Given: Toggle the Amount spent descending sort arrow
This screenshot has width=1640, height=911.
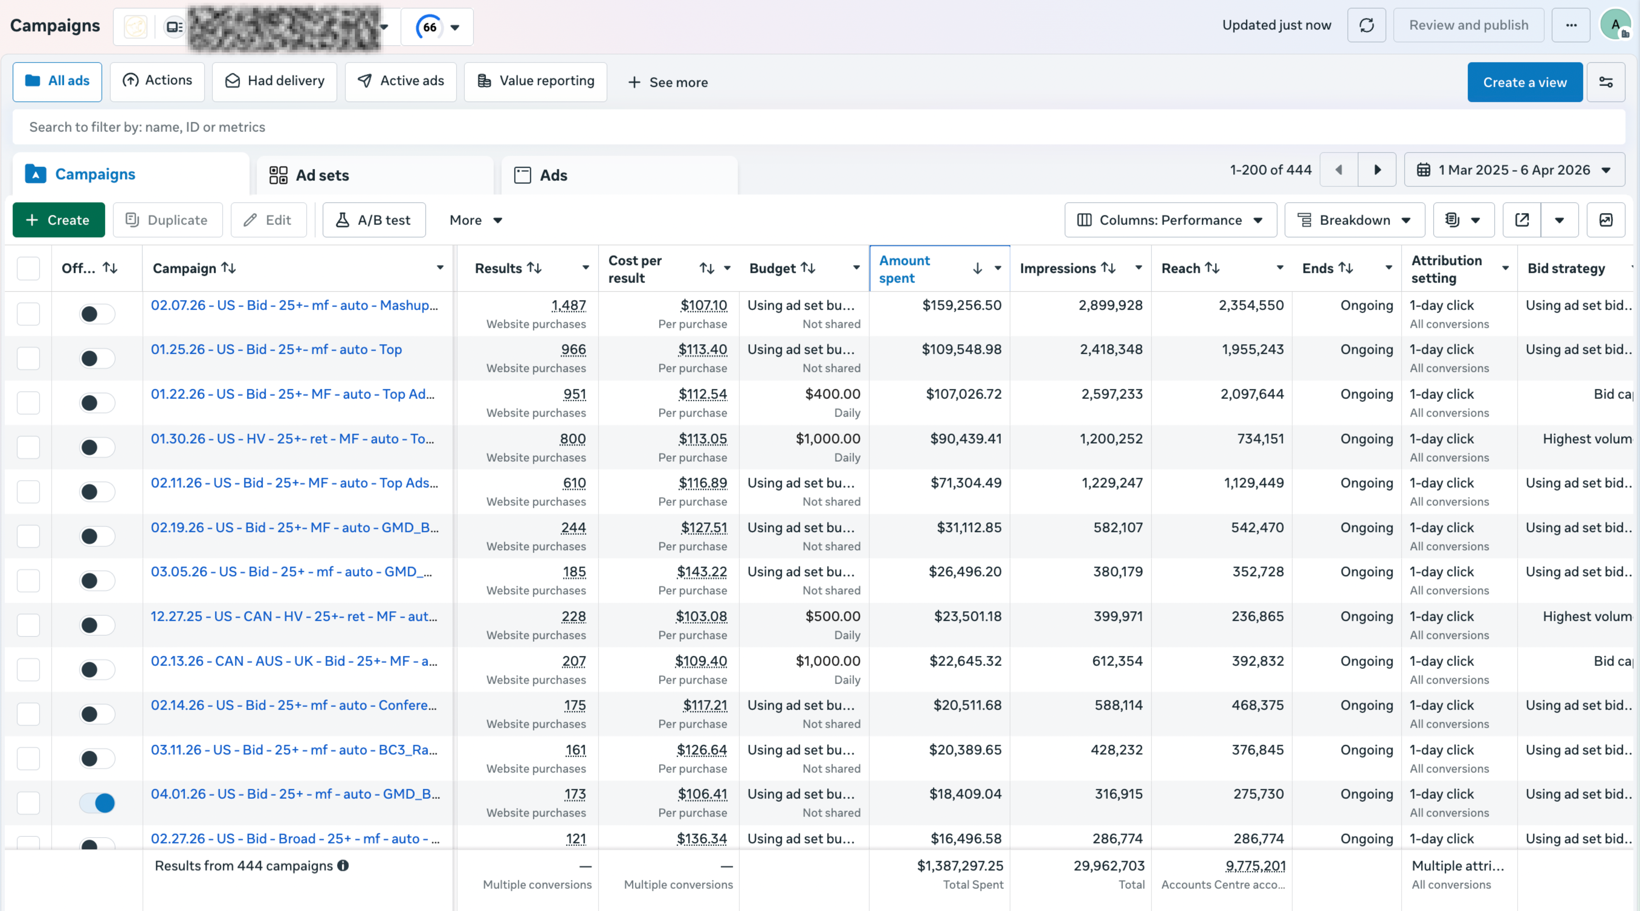Looking at the screenshot, I should point(977,269).
